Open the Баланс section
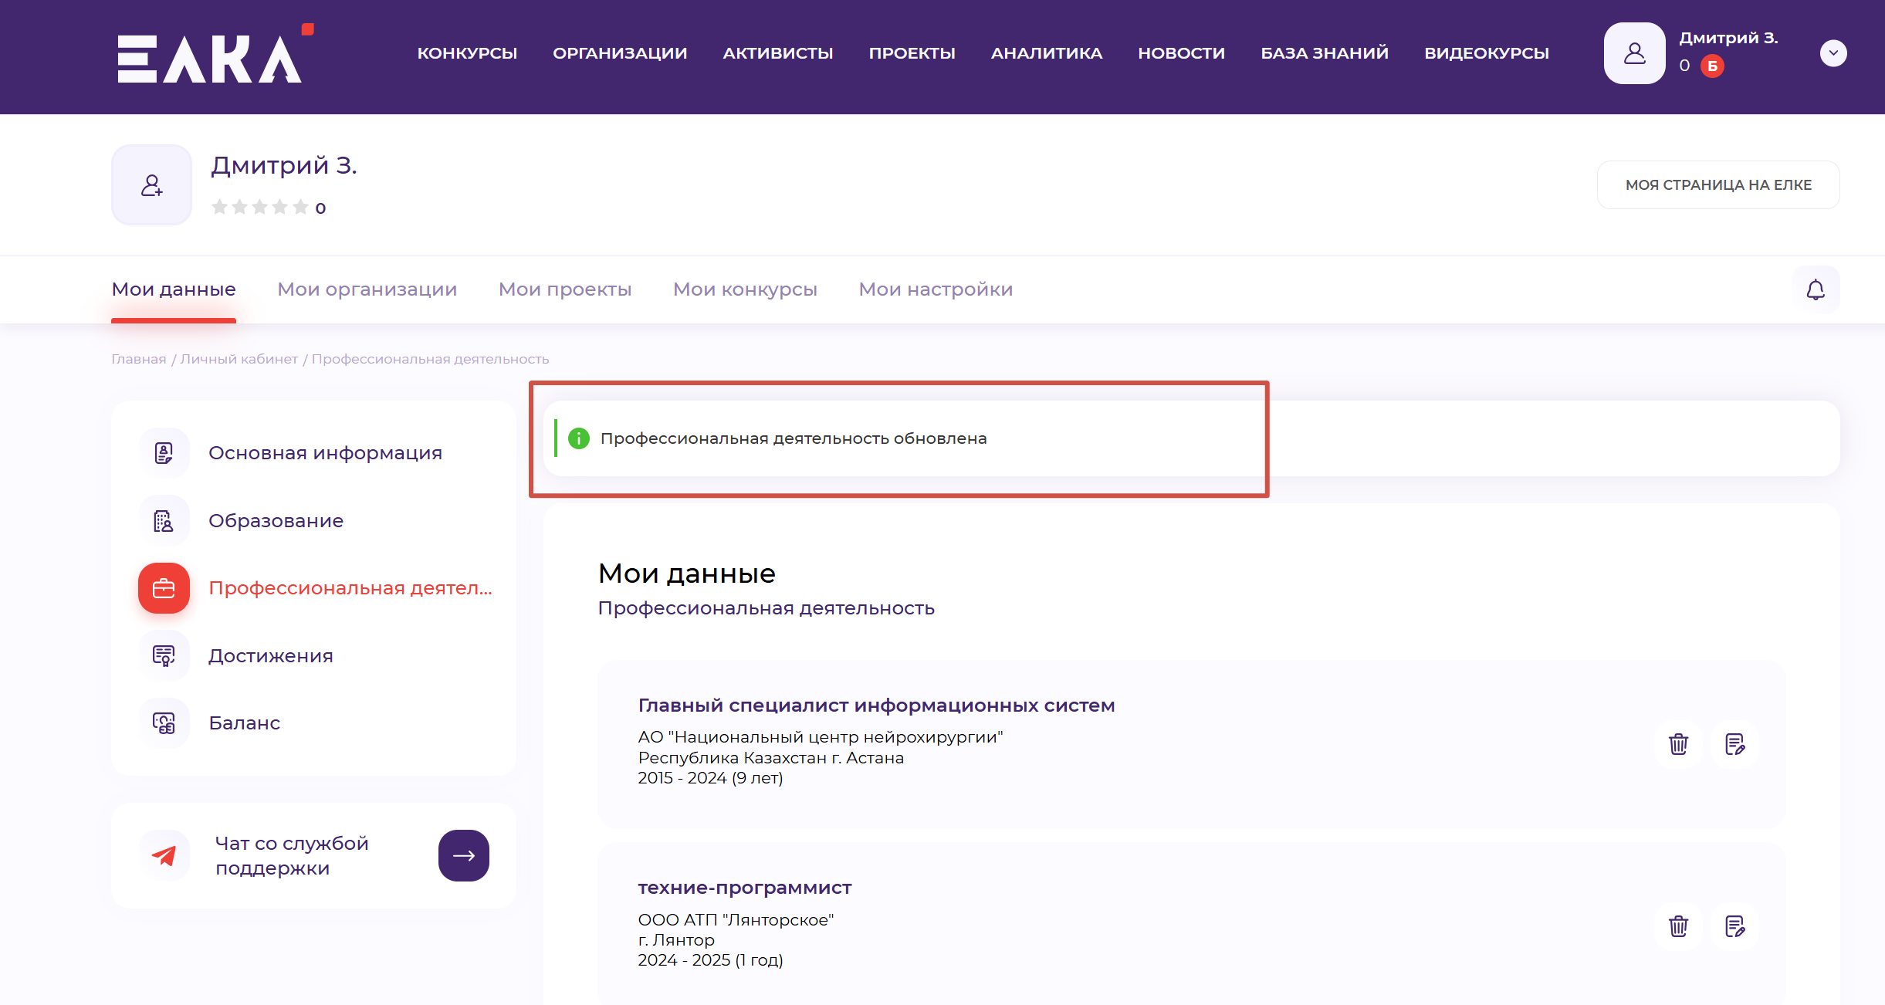Screen dimensions: 1885x1005 (x=244, y=723)
